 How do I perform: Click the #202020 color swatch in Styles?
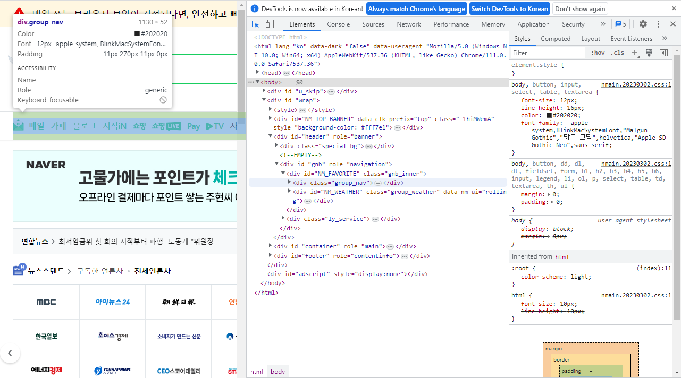point(549,115)
